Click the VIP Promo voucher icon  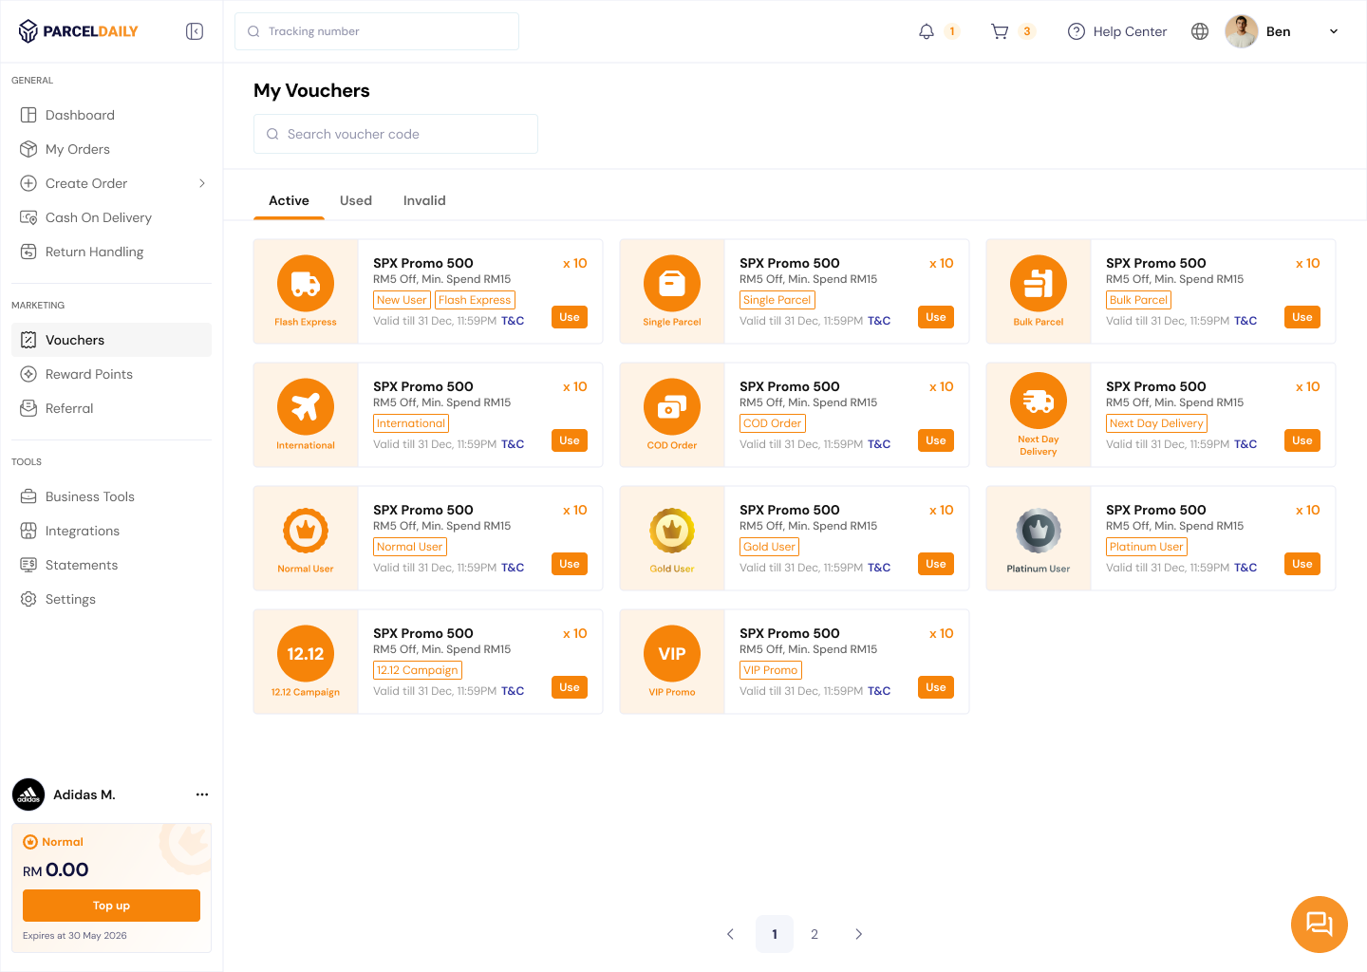point(672,653)
